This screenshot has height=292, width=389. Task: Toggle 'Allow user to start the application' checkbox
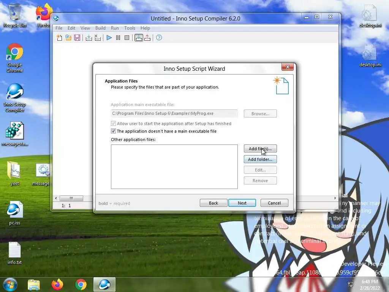tap(113, 124)
